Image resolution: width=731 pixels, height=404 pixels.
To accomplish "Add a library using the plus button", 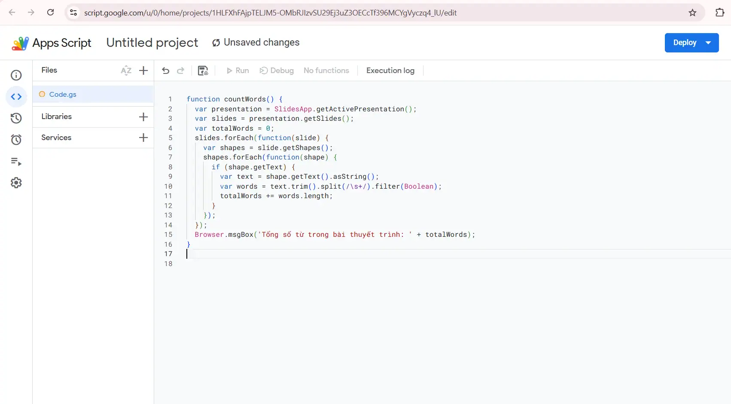I will coord(143,117).
